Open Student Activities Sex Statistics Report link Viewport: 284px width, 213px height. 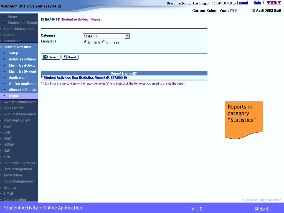[x=85, y=78]
